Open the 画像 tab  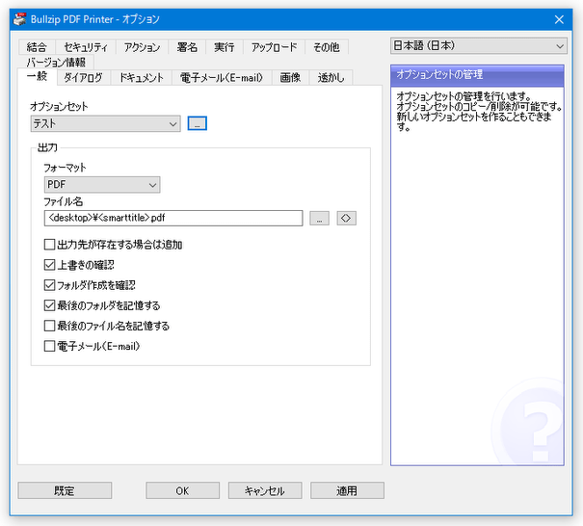point(290,78)
